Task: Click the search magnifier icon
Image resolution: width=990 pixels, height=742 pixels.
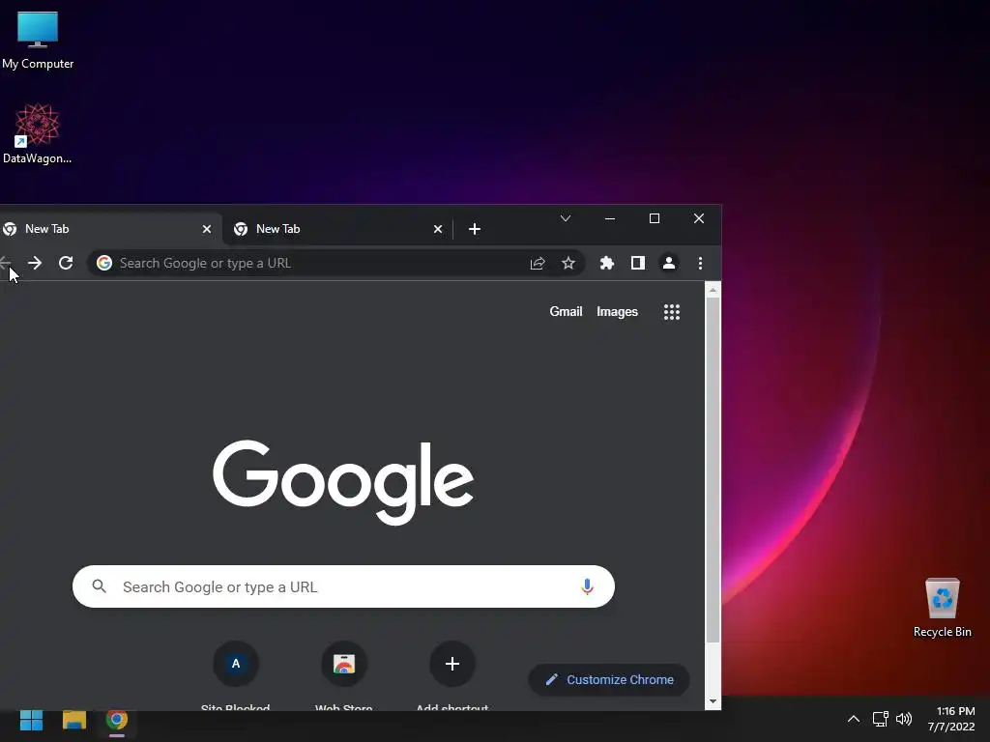Action: (100, 586)
